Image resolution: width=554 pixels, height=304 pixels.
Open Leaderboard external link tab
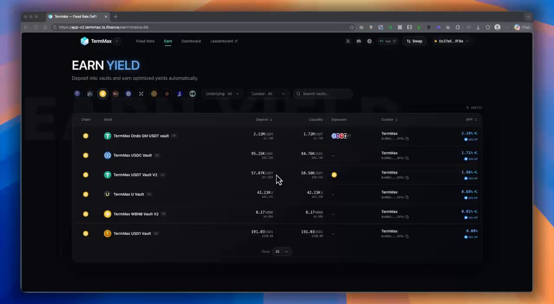coord(224,41)
